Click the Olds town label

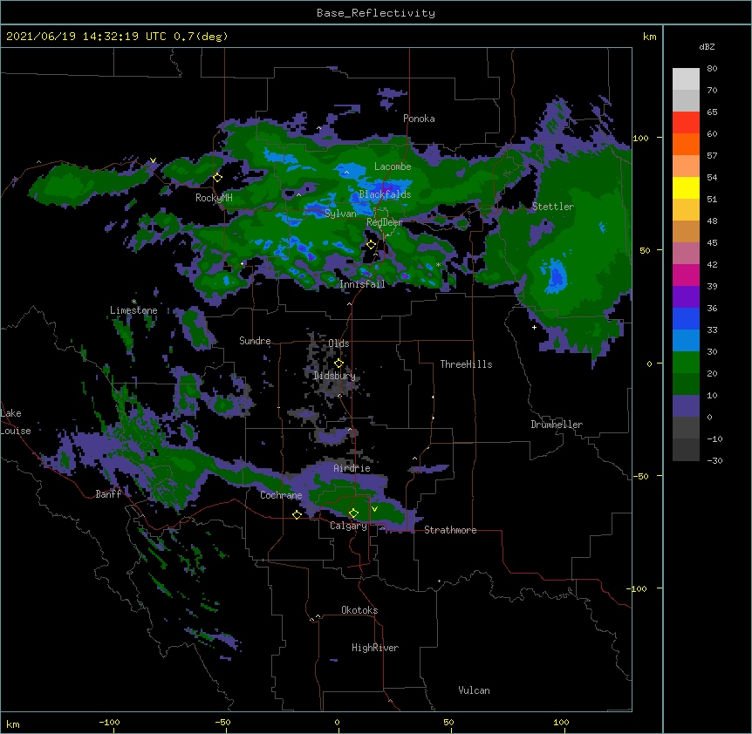338,343
